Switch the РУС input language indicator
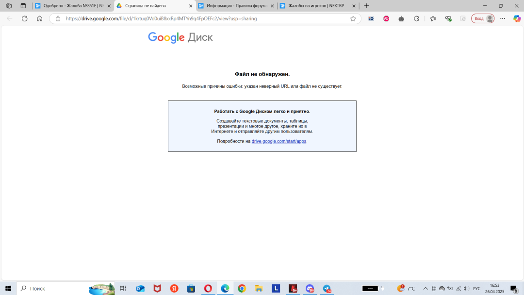The image size is (524, 295). coord(476,288)
